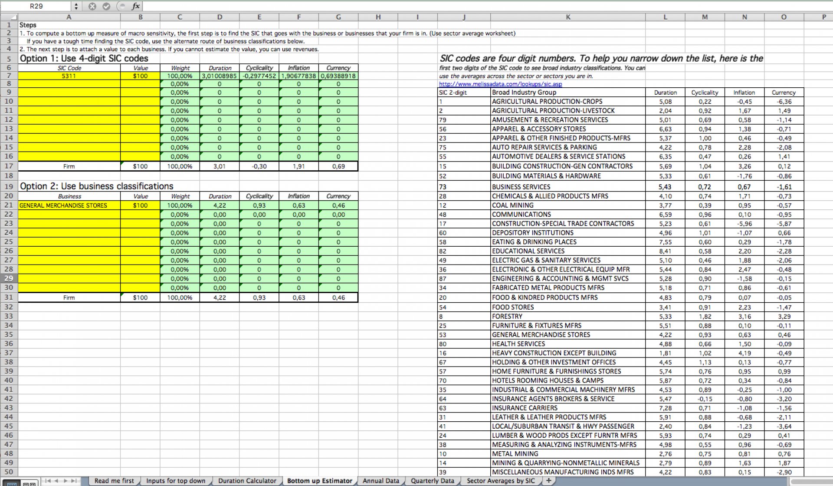
Task: Click the Inflation value 4,19 for Heavy Construction
Action: pos(744,353)
